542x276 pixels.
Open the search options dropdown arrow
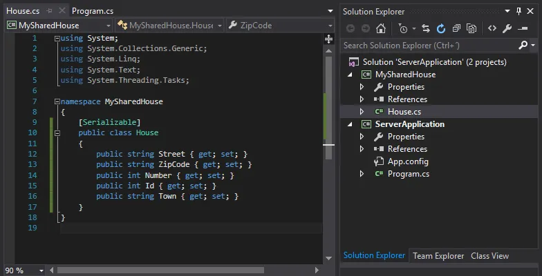533,46
